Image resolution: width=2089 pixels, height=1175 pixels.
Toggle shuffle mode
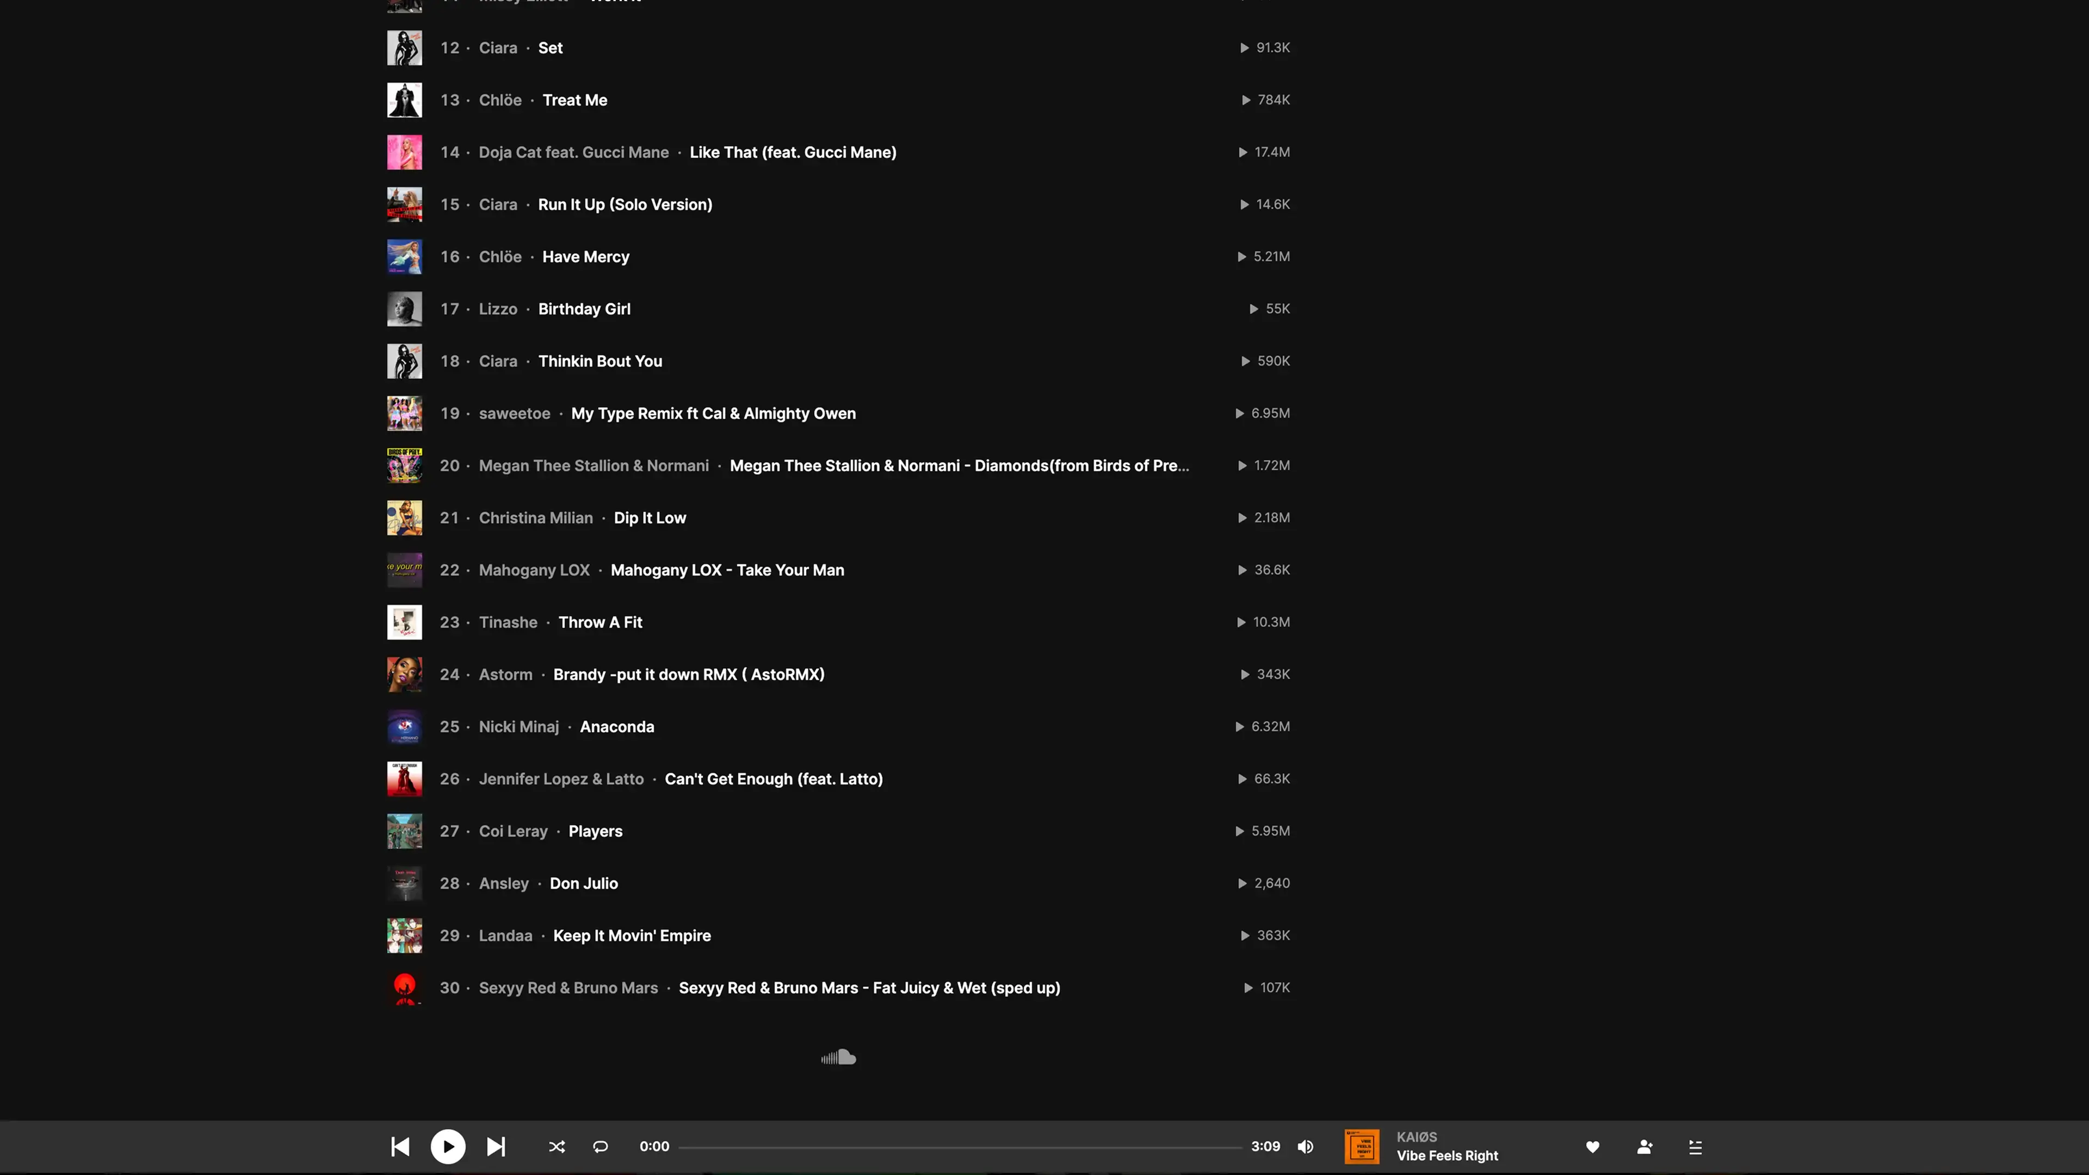(x=557, y=1147)
